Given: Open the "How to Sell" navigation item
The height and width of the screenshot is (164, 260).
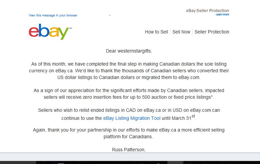Looking at the screenshot, I should tap(156, 32).
